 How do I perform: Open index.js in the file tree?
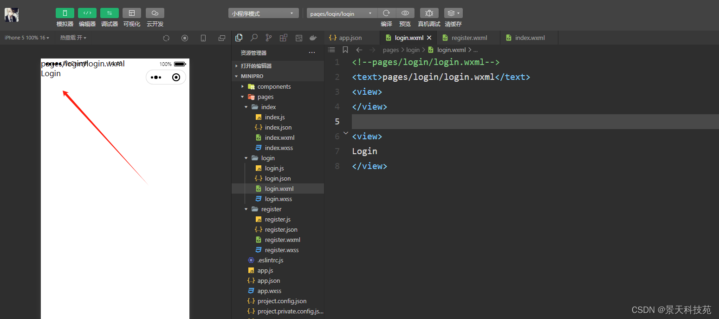(278, 117)
